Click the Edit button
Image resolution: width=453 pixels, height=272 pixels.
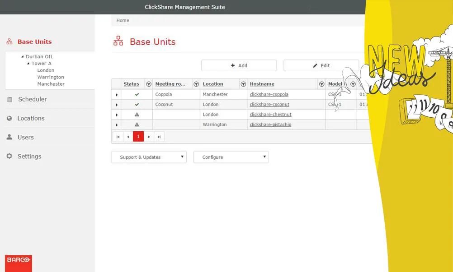click(321, 65)
